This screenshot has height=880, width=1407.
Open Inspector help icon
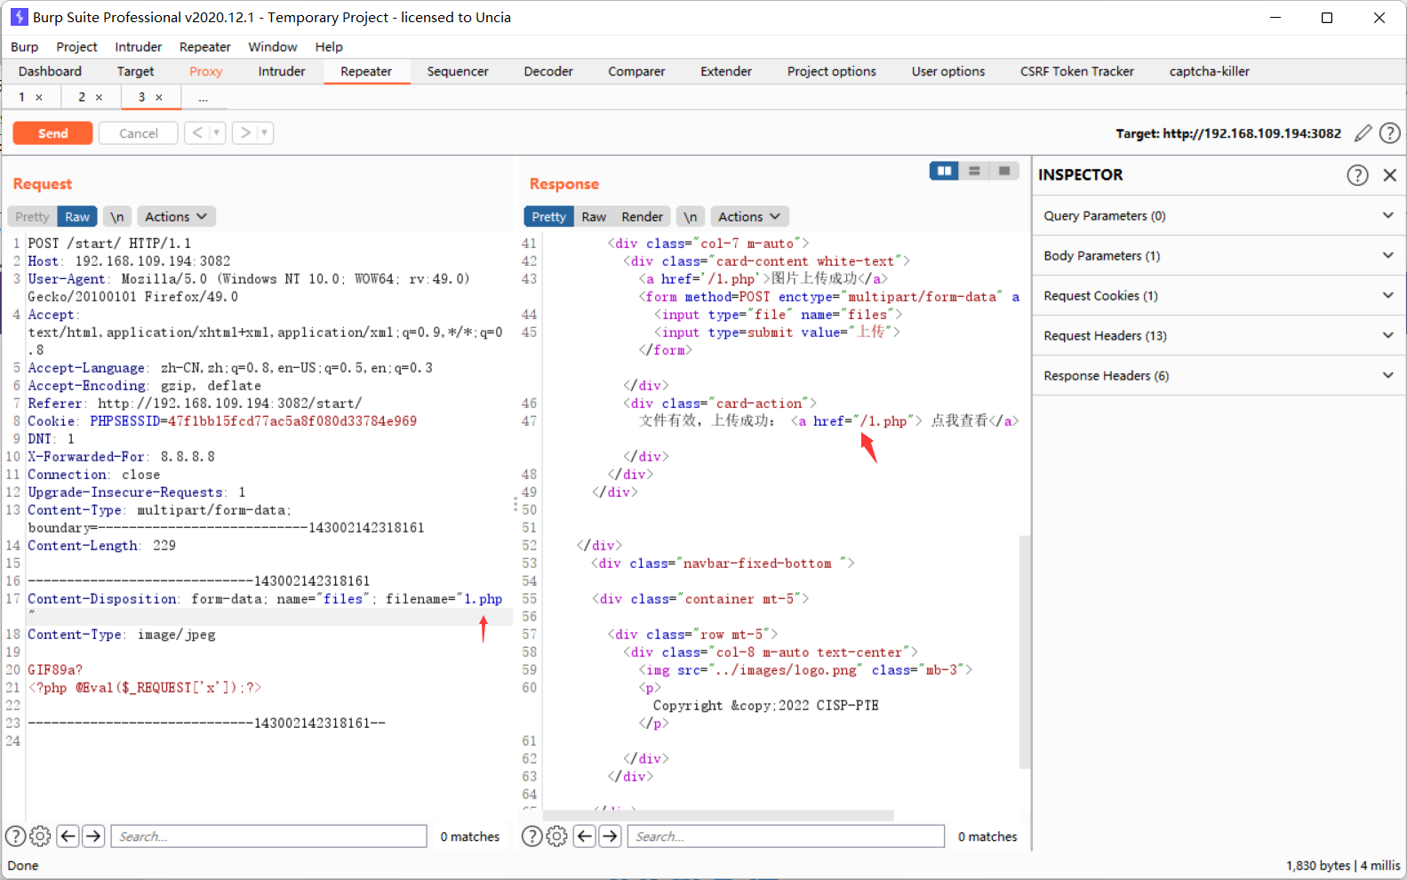click(1357, 175)
